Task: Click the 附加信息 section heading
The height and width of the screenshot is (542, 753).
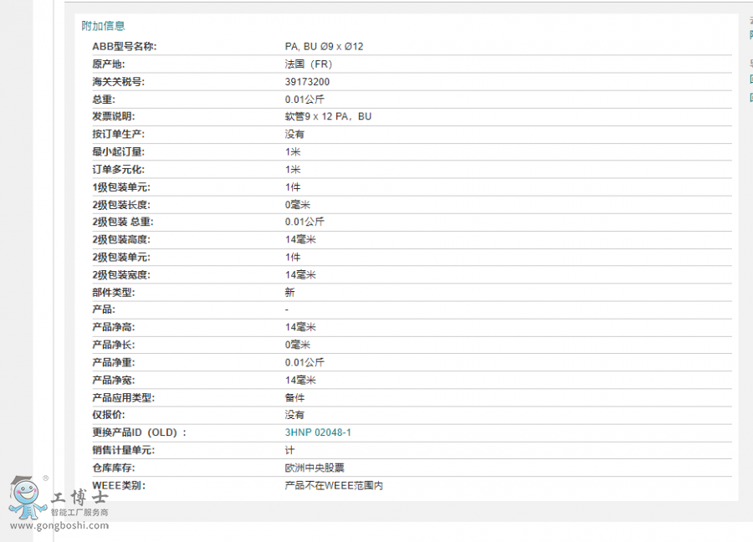Action: tap(103, 26)
